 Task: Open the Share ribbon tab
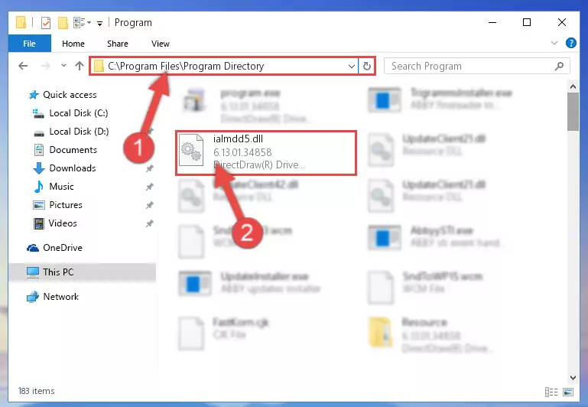[x=118, y=44]
